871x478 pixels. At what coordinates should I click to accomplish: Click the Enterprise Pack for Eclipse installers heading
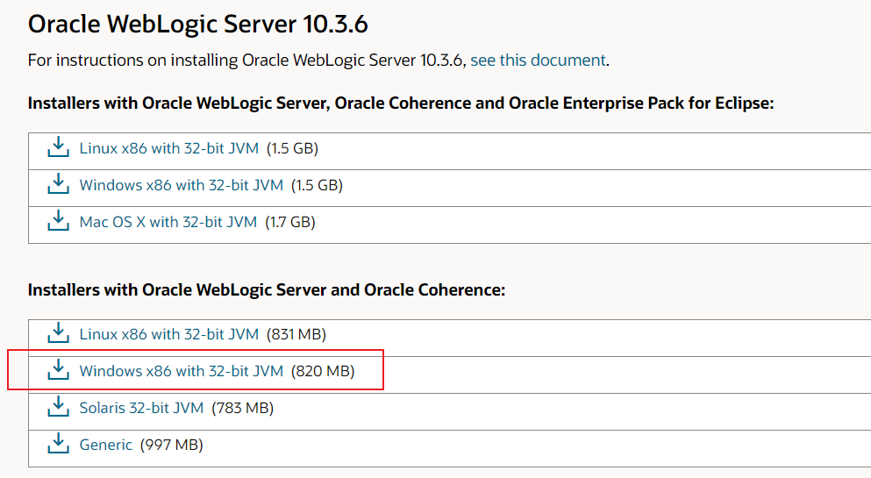click(x=401, y=103)
